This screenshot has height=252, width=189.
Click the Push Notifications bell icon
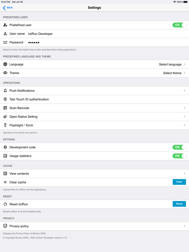click(5, 91)
